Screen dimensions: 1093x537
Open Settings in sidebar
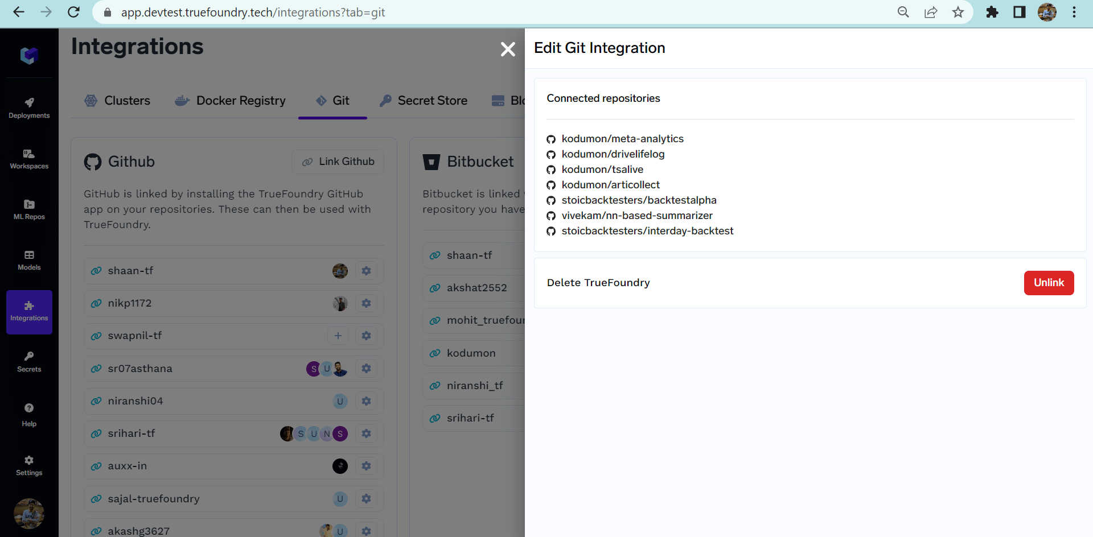click(29, 465)
